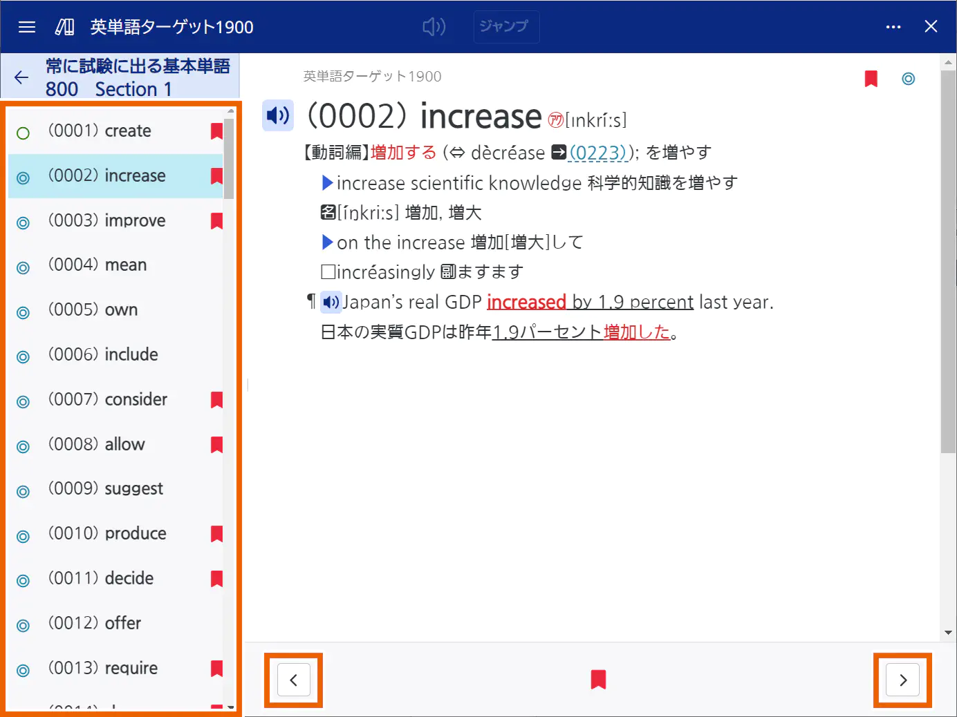Toggle the red bookmark on the improve row
The width and height of the screenshot is (957, 717).
pos(216,221)
